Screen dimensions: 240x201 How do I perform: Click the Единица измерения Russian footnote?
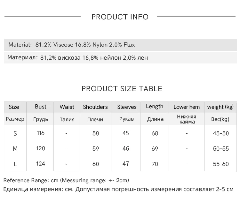click(x=118, y=189)
